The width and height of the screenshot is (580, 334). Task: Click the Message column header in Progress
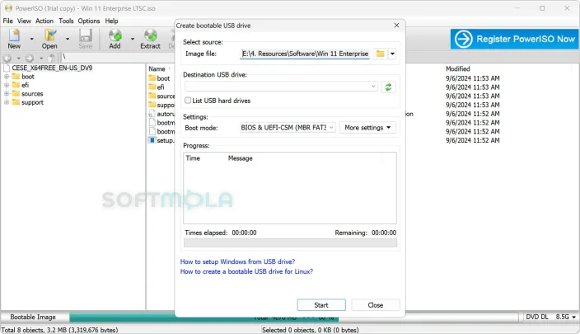pos(241,158)
